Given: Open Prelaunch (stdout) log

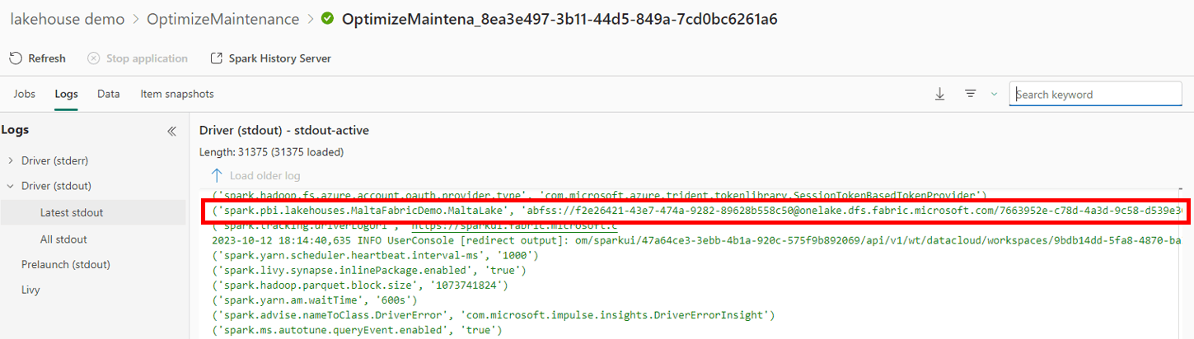Looking at the screenshot, I should (65, 264).
